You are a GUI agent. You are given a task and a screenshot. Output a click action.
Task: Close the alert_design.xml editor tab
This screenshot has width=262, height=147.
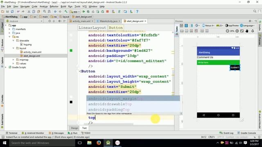(x=145, y=21)
